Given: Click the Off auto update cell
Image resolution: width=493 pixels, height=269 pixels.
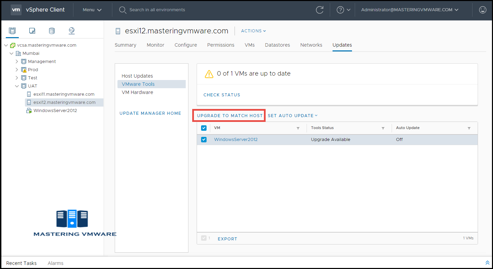Looking at the screenshot, I should click(x=399, y=140).
